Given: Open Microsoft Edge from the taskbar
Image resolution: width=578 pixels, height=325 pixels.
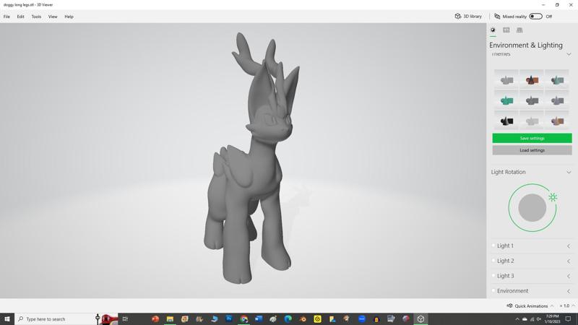Looking at the screenshot, I should pyautogui.click(x=288, y=318).
